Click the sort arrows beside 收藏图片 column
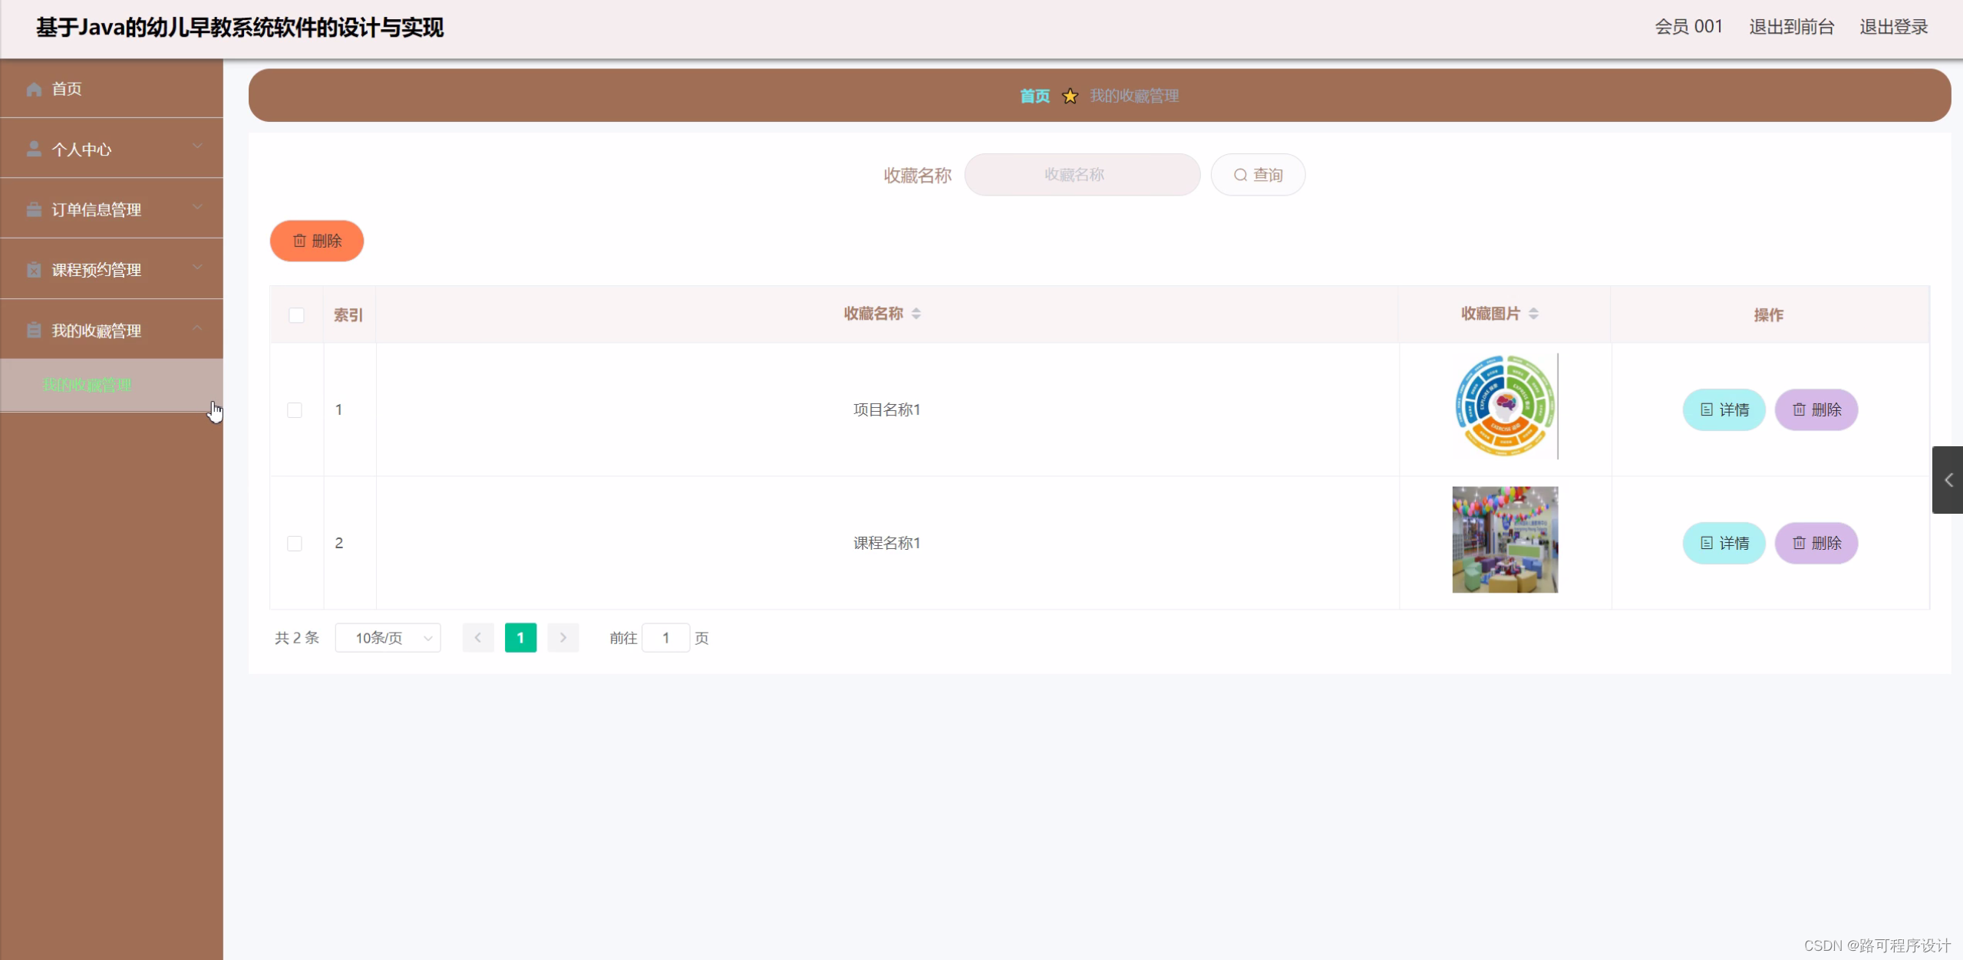Image resolution: width=1963 pixels, height=960 pixels. point(1533,314)
